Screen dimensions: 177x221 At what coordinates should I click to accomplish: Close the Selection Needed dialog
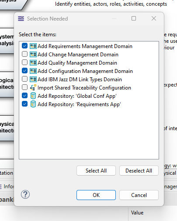[154, 18]
